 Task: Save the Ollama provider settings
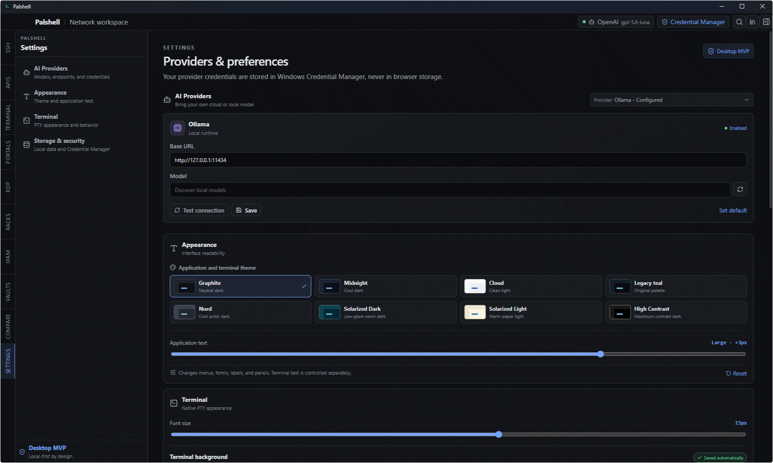[246, 210]
